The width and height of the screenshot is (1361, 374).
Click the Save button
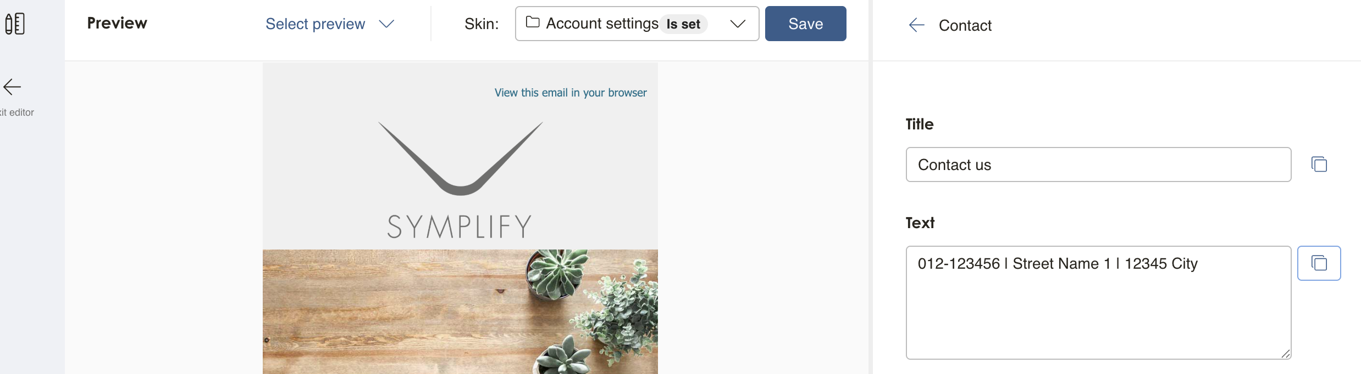(x=806, y=24)
